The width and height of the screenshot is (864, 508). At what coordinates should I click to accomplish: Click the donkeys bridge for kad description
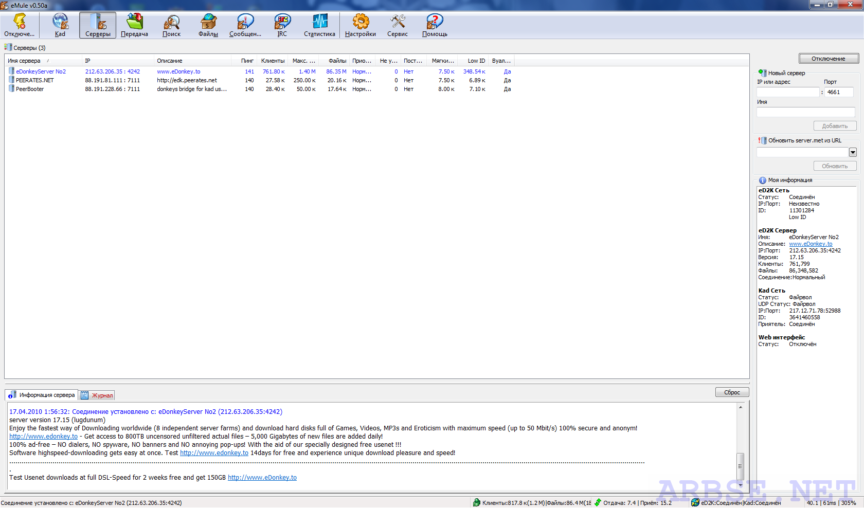point(192,89)
